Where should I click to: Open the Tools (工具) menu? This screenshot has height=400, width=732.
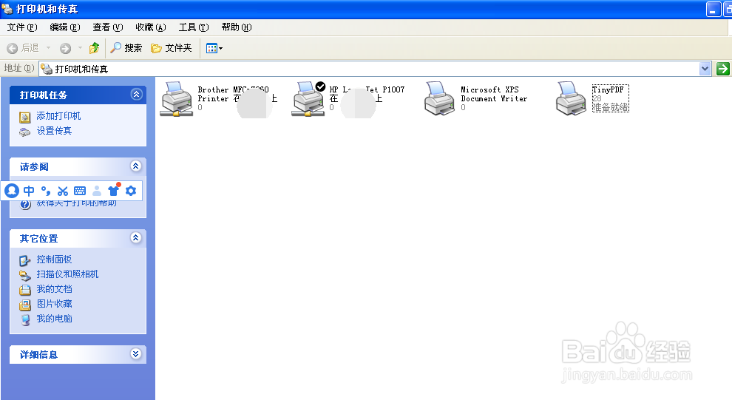(194, 27)
